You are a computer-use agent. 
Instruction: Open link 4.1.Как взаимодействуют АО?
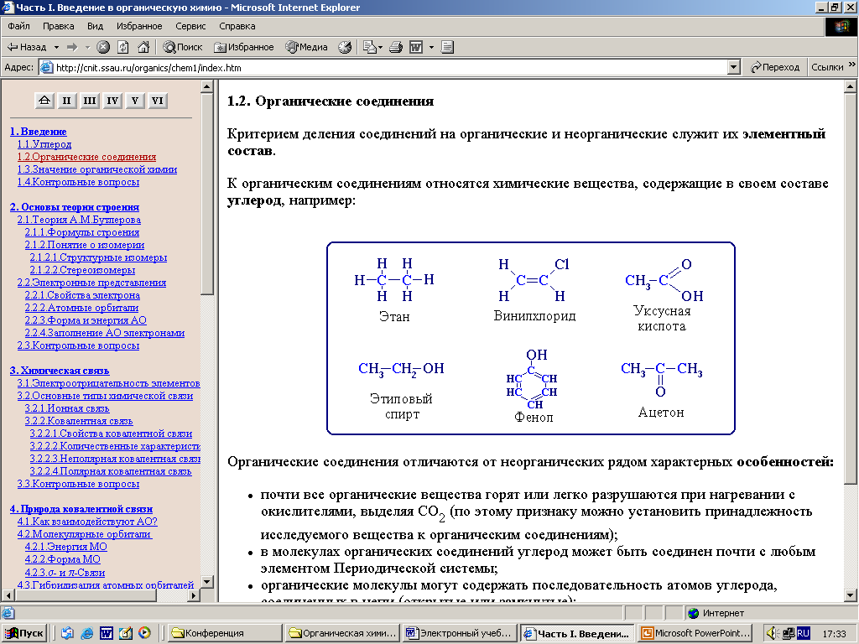coord(87,522)
